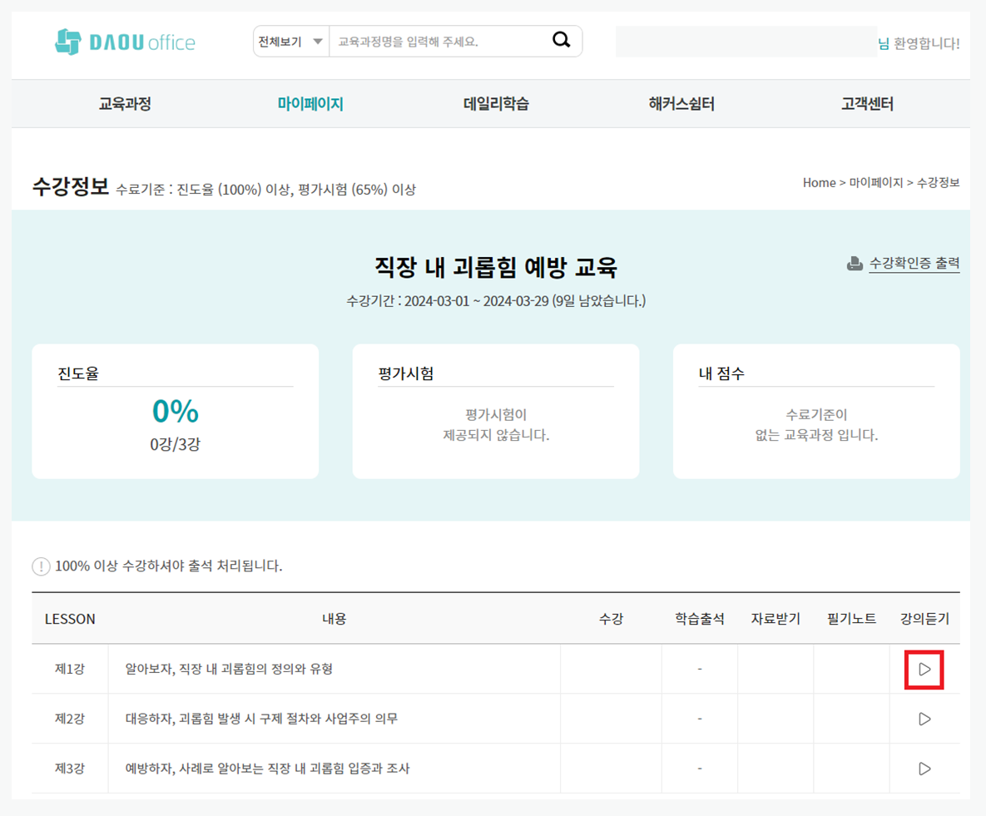Viewport: 986px width, 816px height.
Task: Open the 전체보기 category dropdown
Action: (290, 42)
